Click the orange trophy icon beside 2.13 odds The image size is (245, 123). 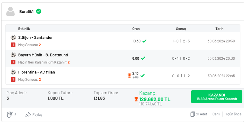(129, 76)
